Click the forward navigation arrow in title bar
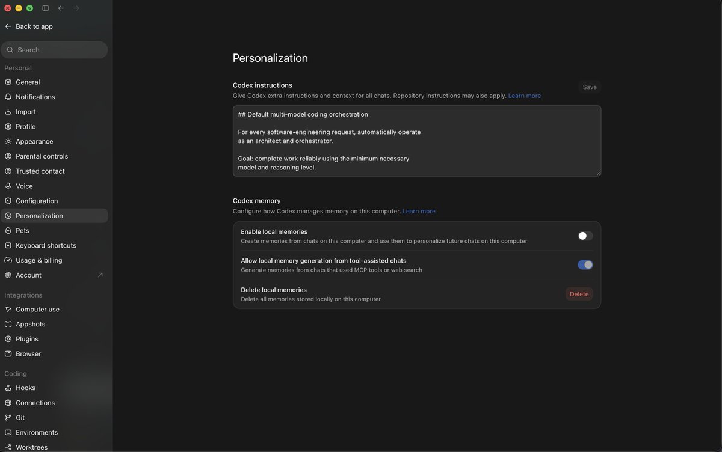 coord(76,8)
